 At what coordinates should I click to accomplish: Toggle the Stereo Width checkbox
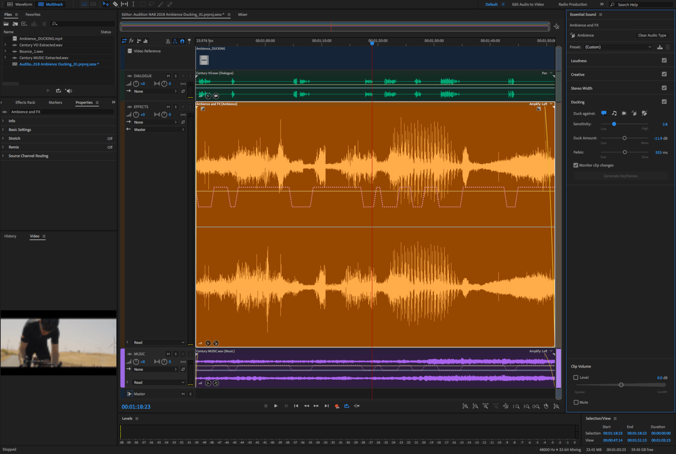[x=664, y=88]
